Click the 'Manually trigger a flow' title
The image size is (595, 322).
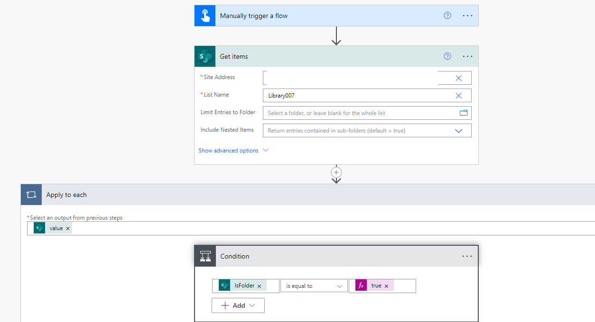[254, 16]
